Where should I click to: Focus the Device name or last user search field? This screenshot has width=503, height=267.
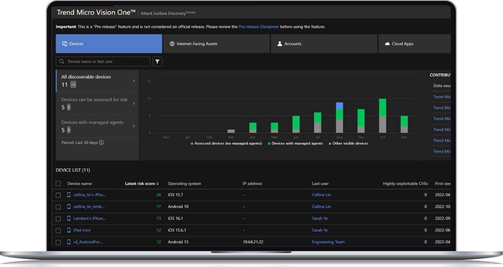coord(103,62)
